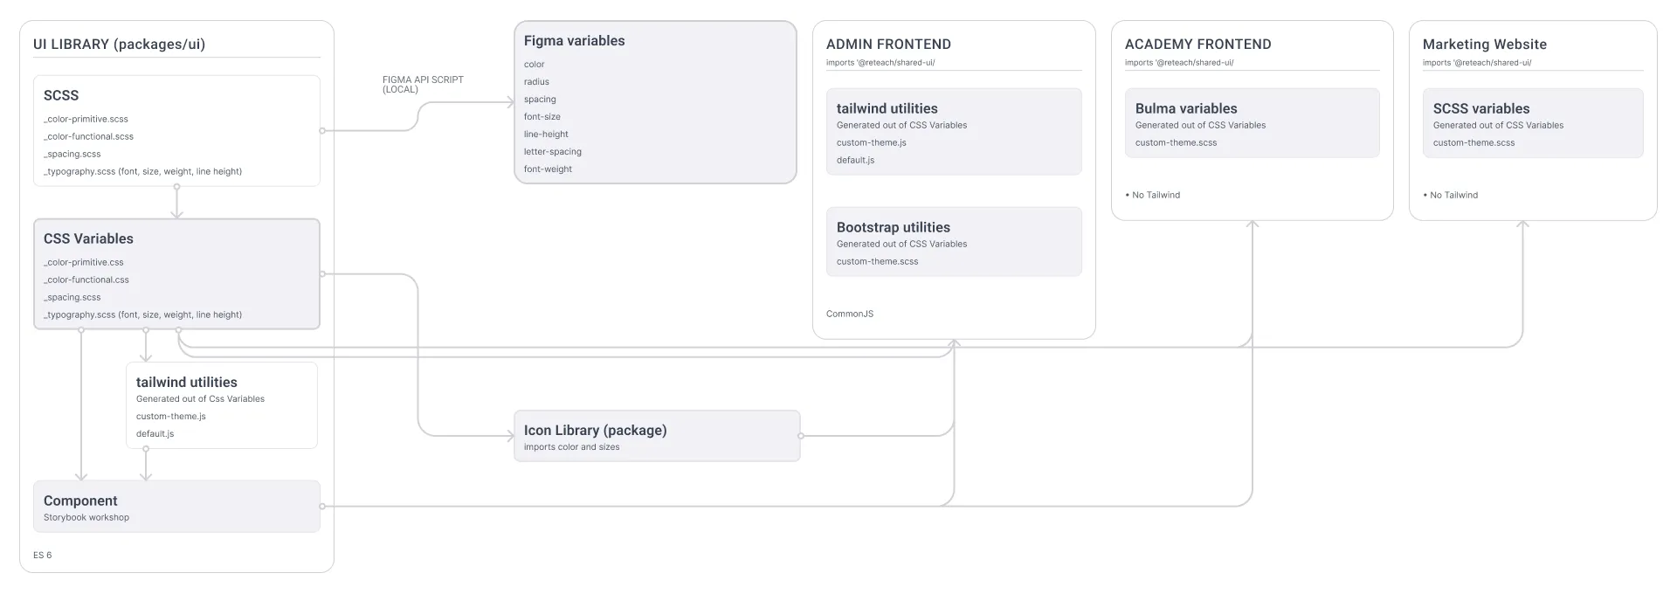Click No Tailwind note under Academy Frontend

[1156, 196]
